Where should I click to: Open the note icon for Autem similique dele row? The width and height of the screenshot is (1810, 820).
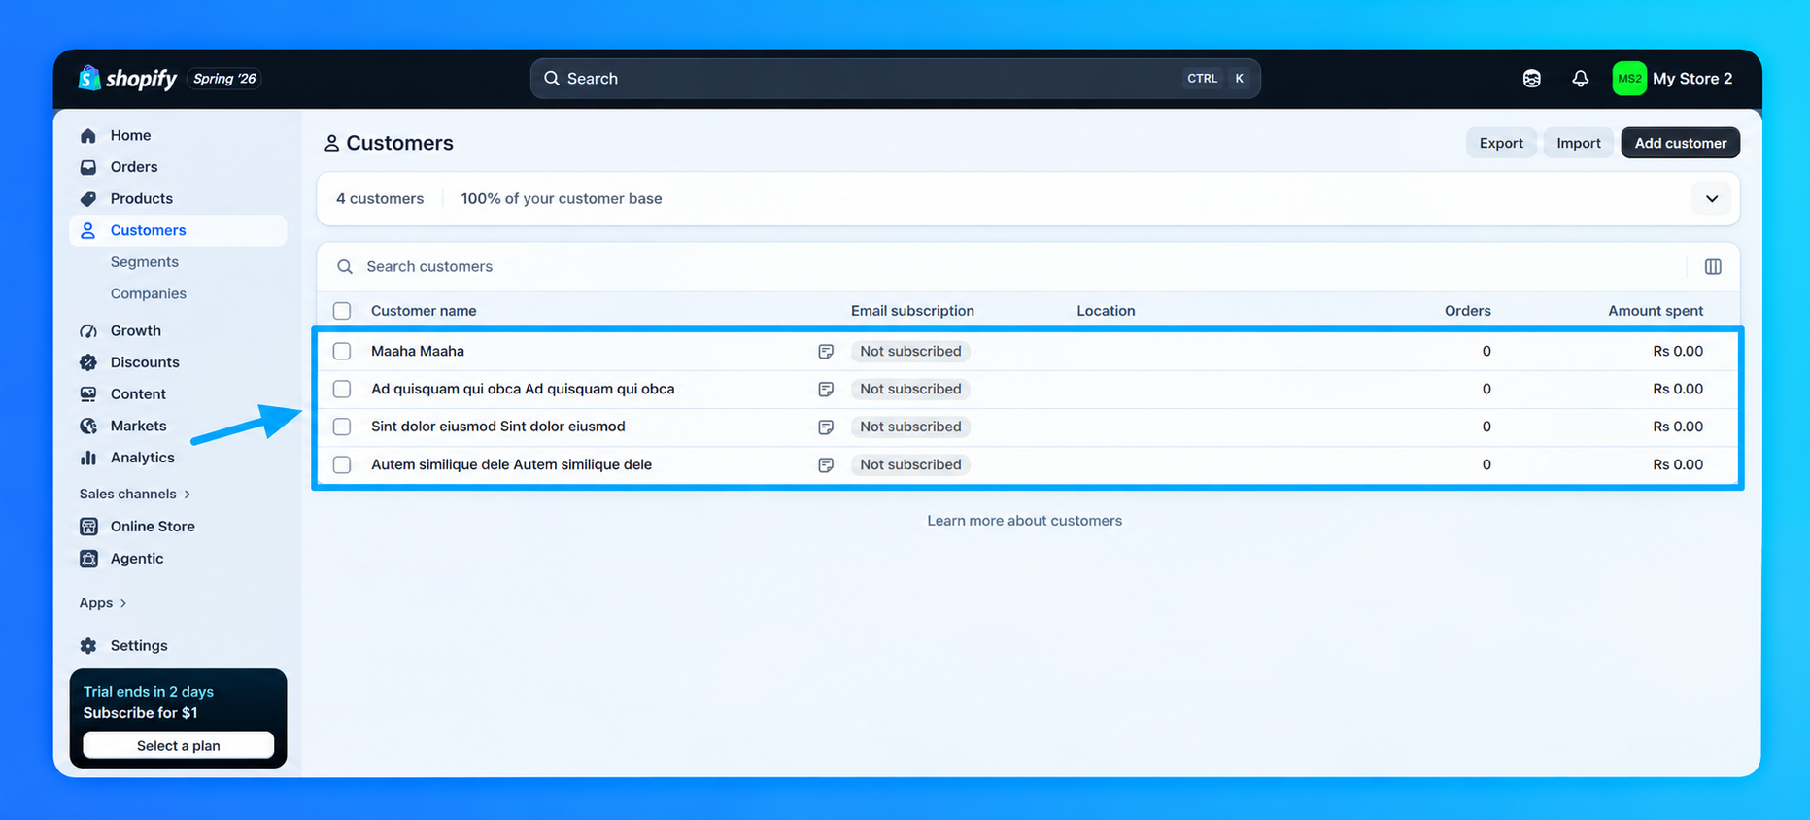826,464
